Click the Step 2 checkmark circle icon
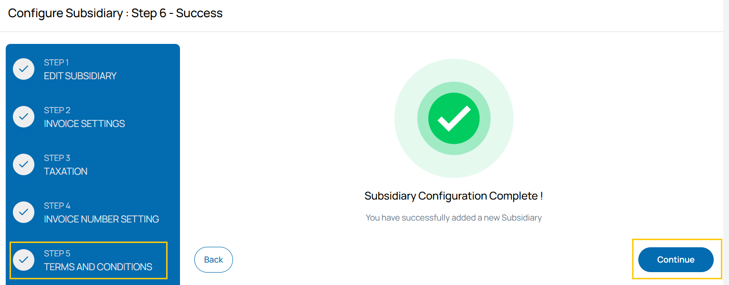729x285 pixels. click(24, 117)
